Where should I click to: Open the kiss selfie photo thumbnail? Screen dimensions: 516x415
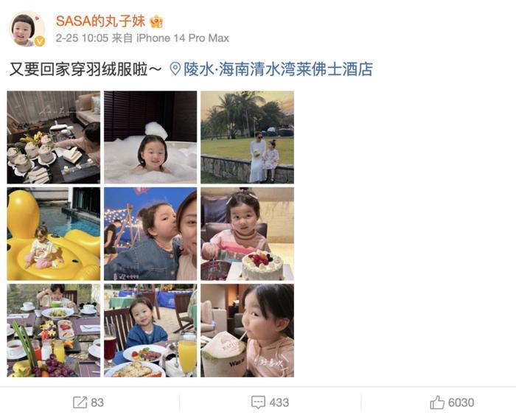150,234
